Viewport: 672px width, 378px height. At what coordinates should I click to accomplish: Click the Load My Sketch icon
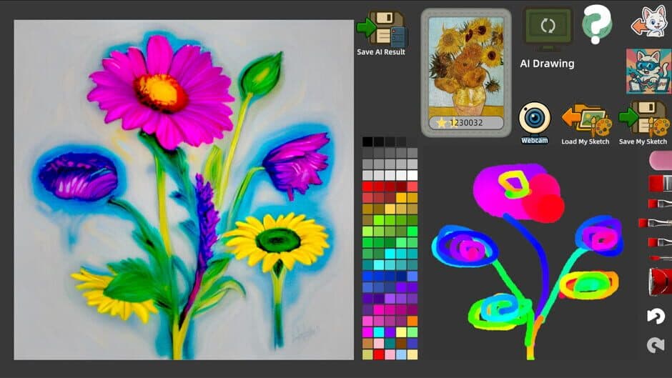[x=585, y=119]
